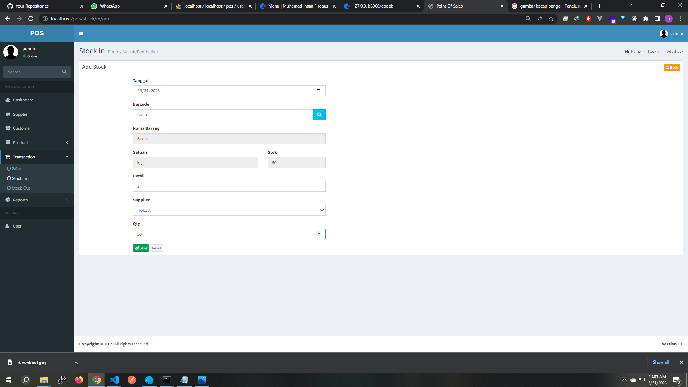The height and width of the screenshot is (387, 688).
Task: Click the Detail input field
Action: coord(229,186)
